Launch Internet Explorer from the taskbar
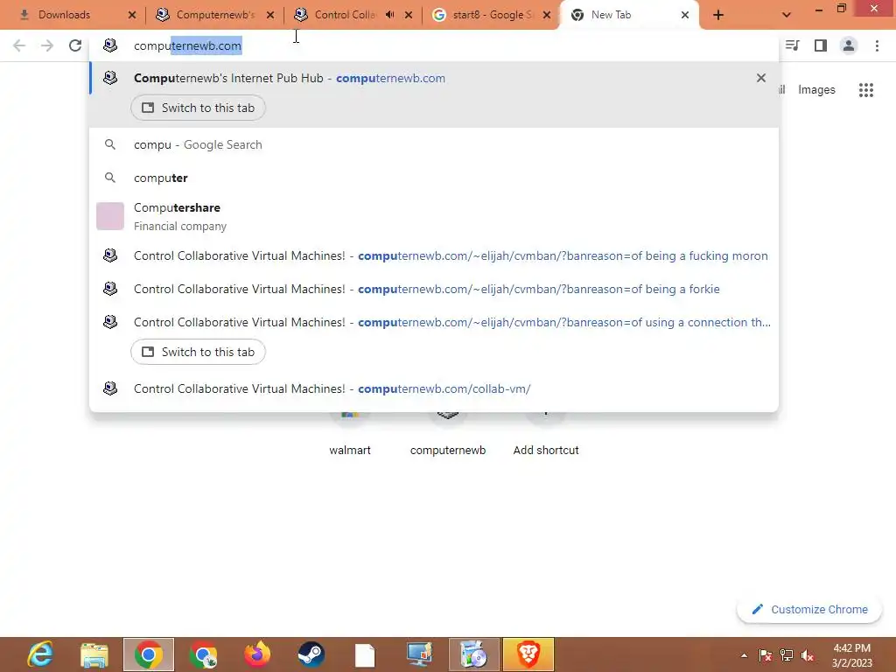This screenshot has height=672, width=896. click(x=40, y=654)
